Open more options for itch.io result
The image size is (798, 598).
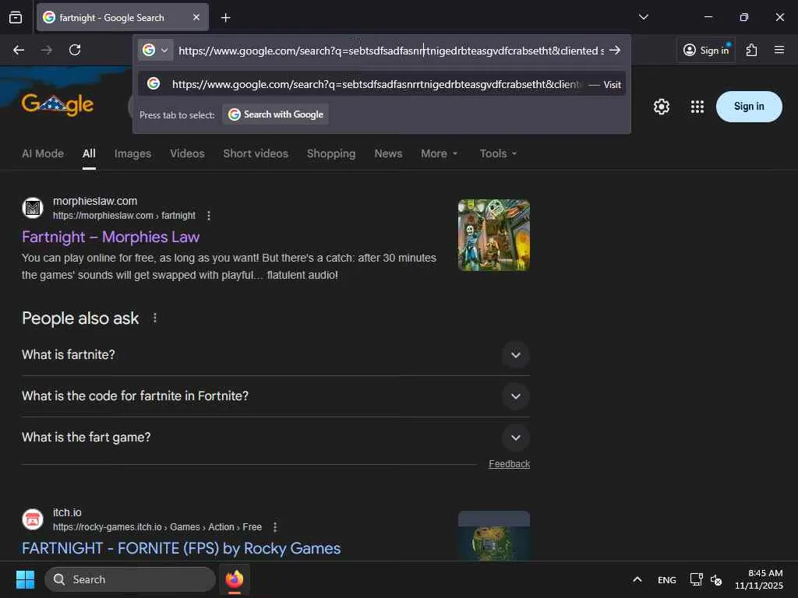pyautogui.click(x=275, y=527)
